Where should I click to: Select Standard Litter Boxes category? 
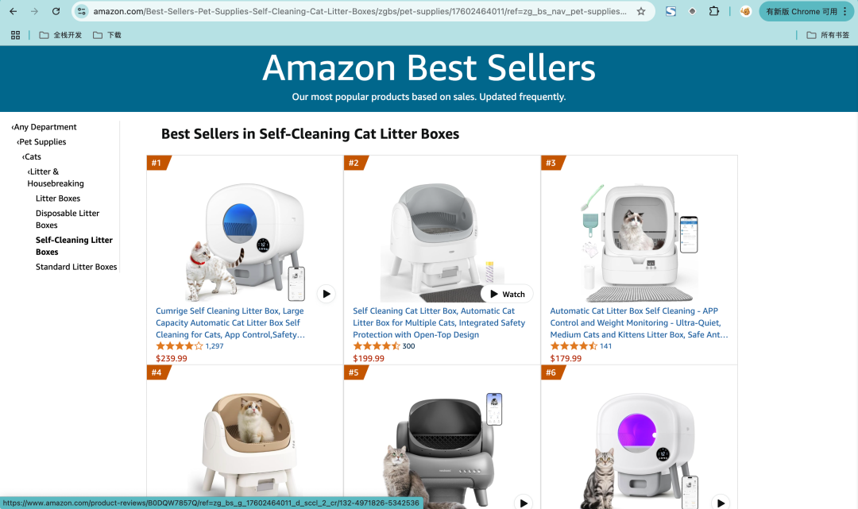pos(76,267)
